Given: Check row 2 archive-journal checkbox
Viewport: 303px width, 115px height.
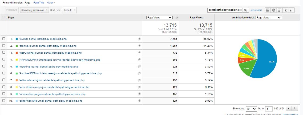Looking at the screenshot, I should (3, 46).
